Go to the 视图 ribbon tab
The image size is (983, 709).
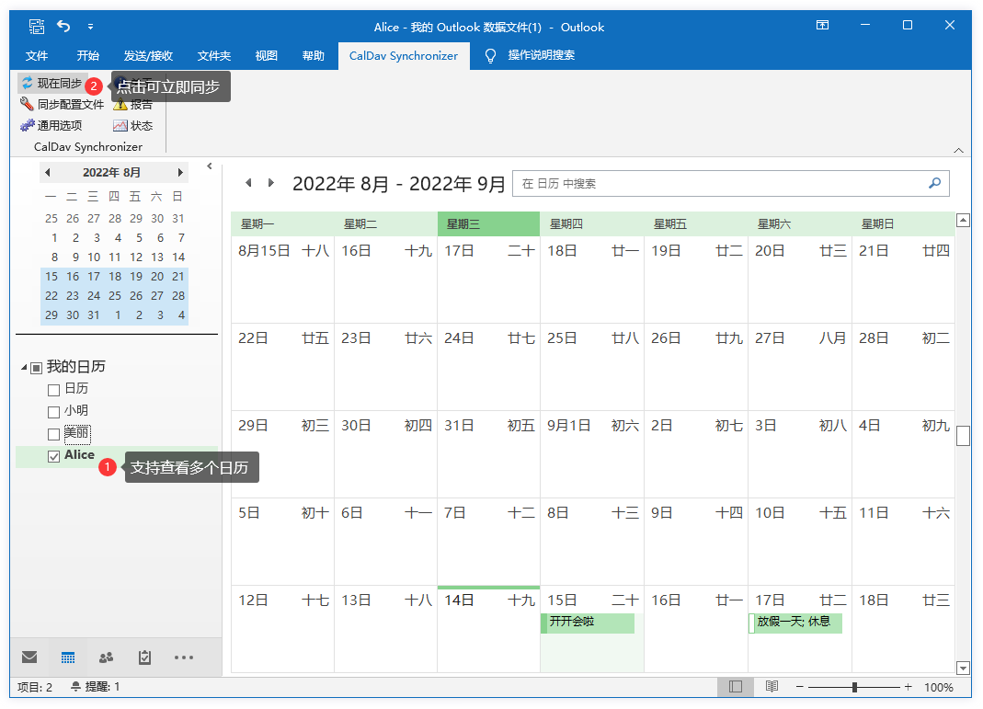pyautogui.click(x=267, y=56)
